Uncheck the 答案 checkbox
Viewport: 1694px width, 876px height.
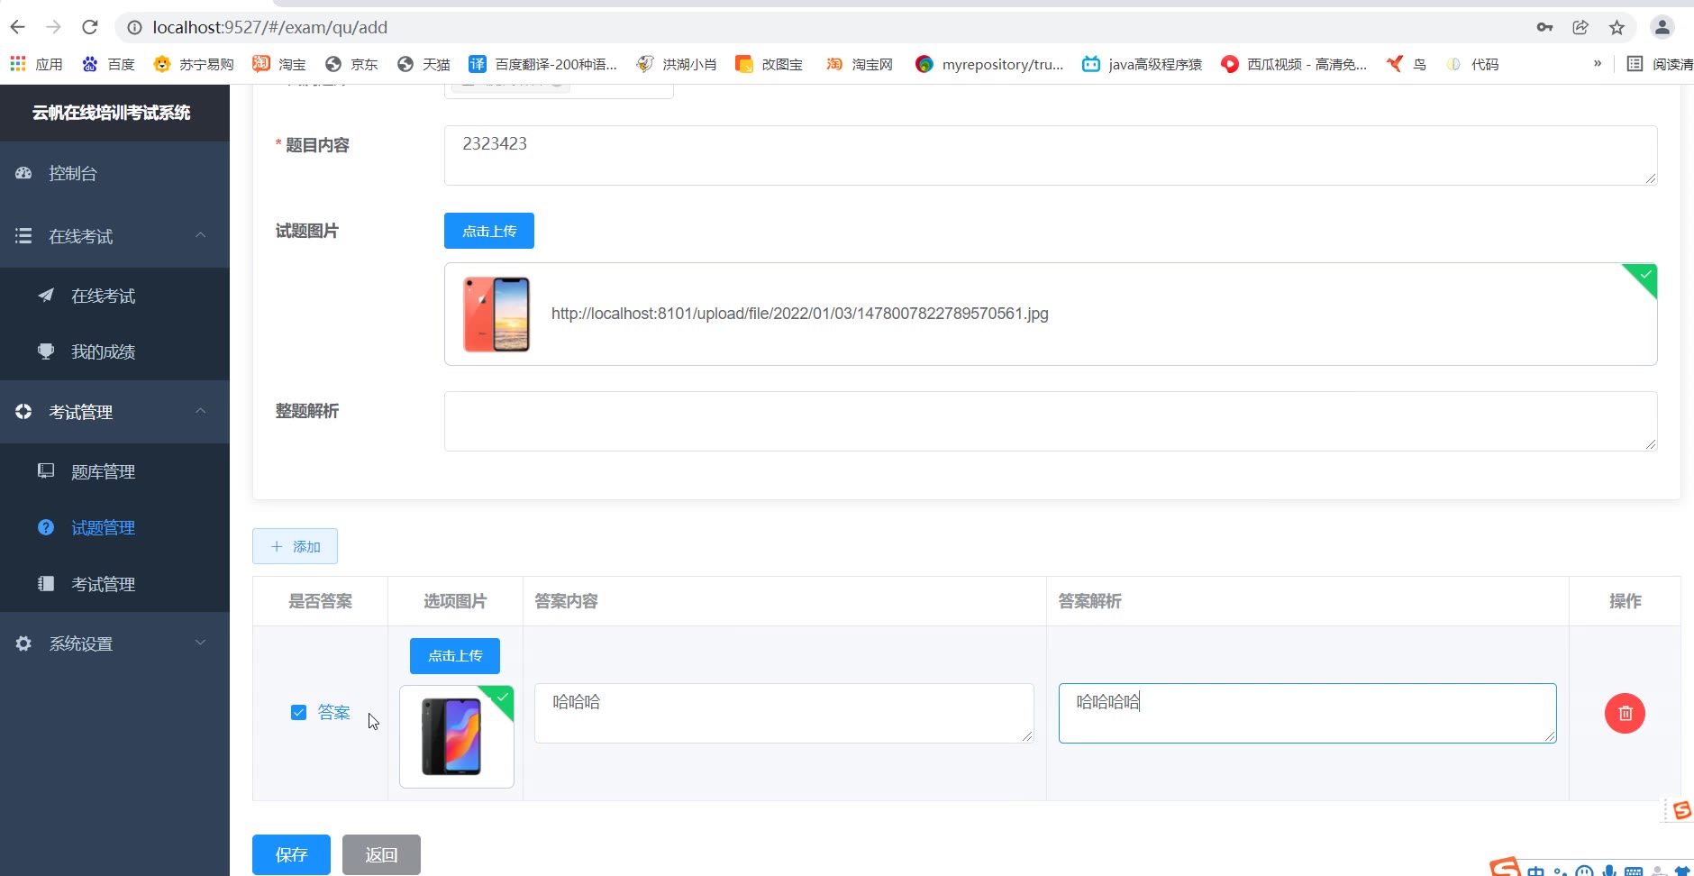click(x=298, y=712)
